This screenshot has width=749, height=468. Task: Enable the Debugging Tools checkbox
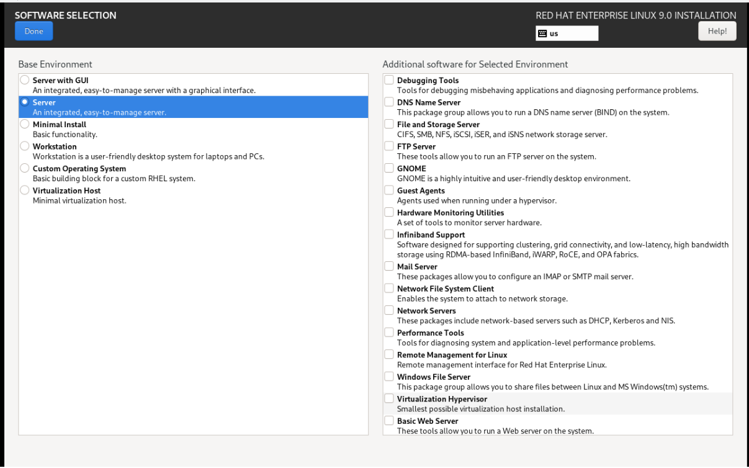[x=389, y=80]
